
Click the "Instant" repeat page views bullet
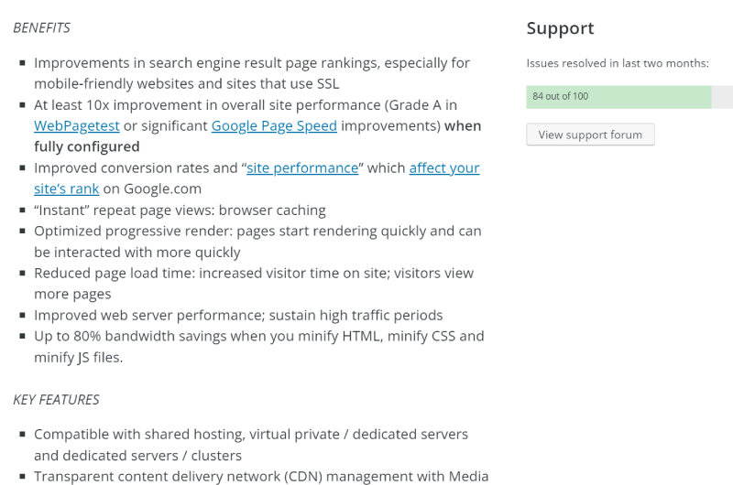[x=180, y=210]
